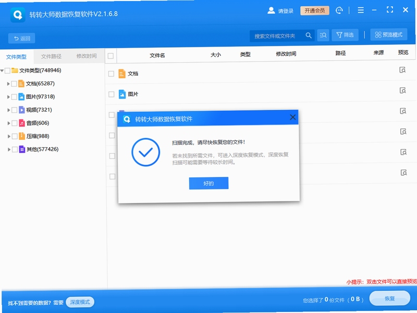Start 深度模式 deep scan
This screenshot has height=313, width=417.
coord(80,302)
